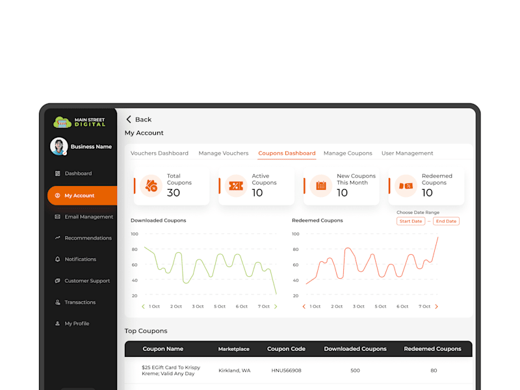Click the Total Coupons value 30
520x390 pixels.
coord(174,192)
